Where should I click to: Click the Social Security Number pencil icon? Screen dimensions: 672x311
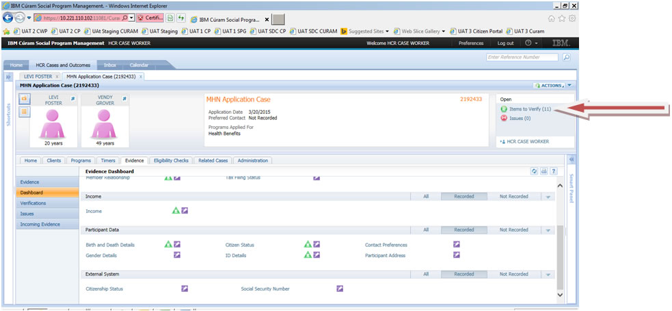340,288
